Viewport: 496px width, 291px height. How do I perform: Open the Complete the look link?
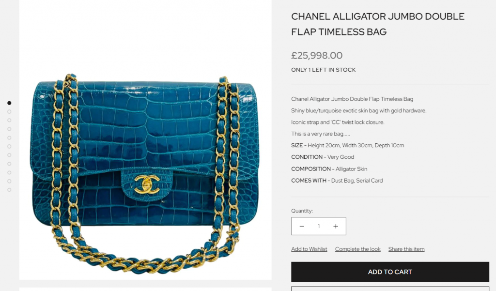(358, 249)
